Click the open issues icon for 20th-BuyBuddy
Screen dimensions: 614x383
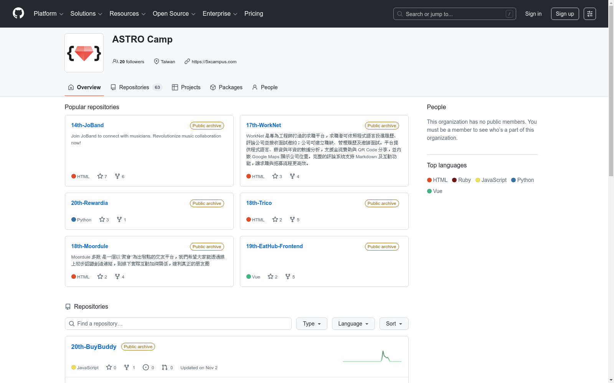coord(146,367)
